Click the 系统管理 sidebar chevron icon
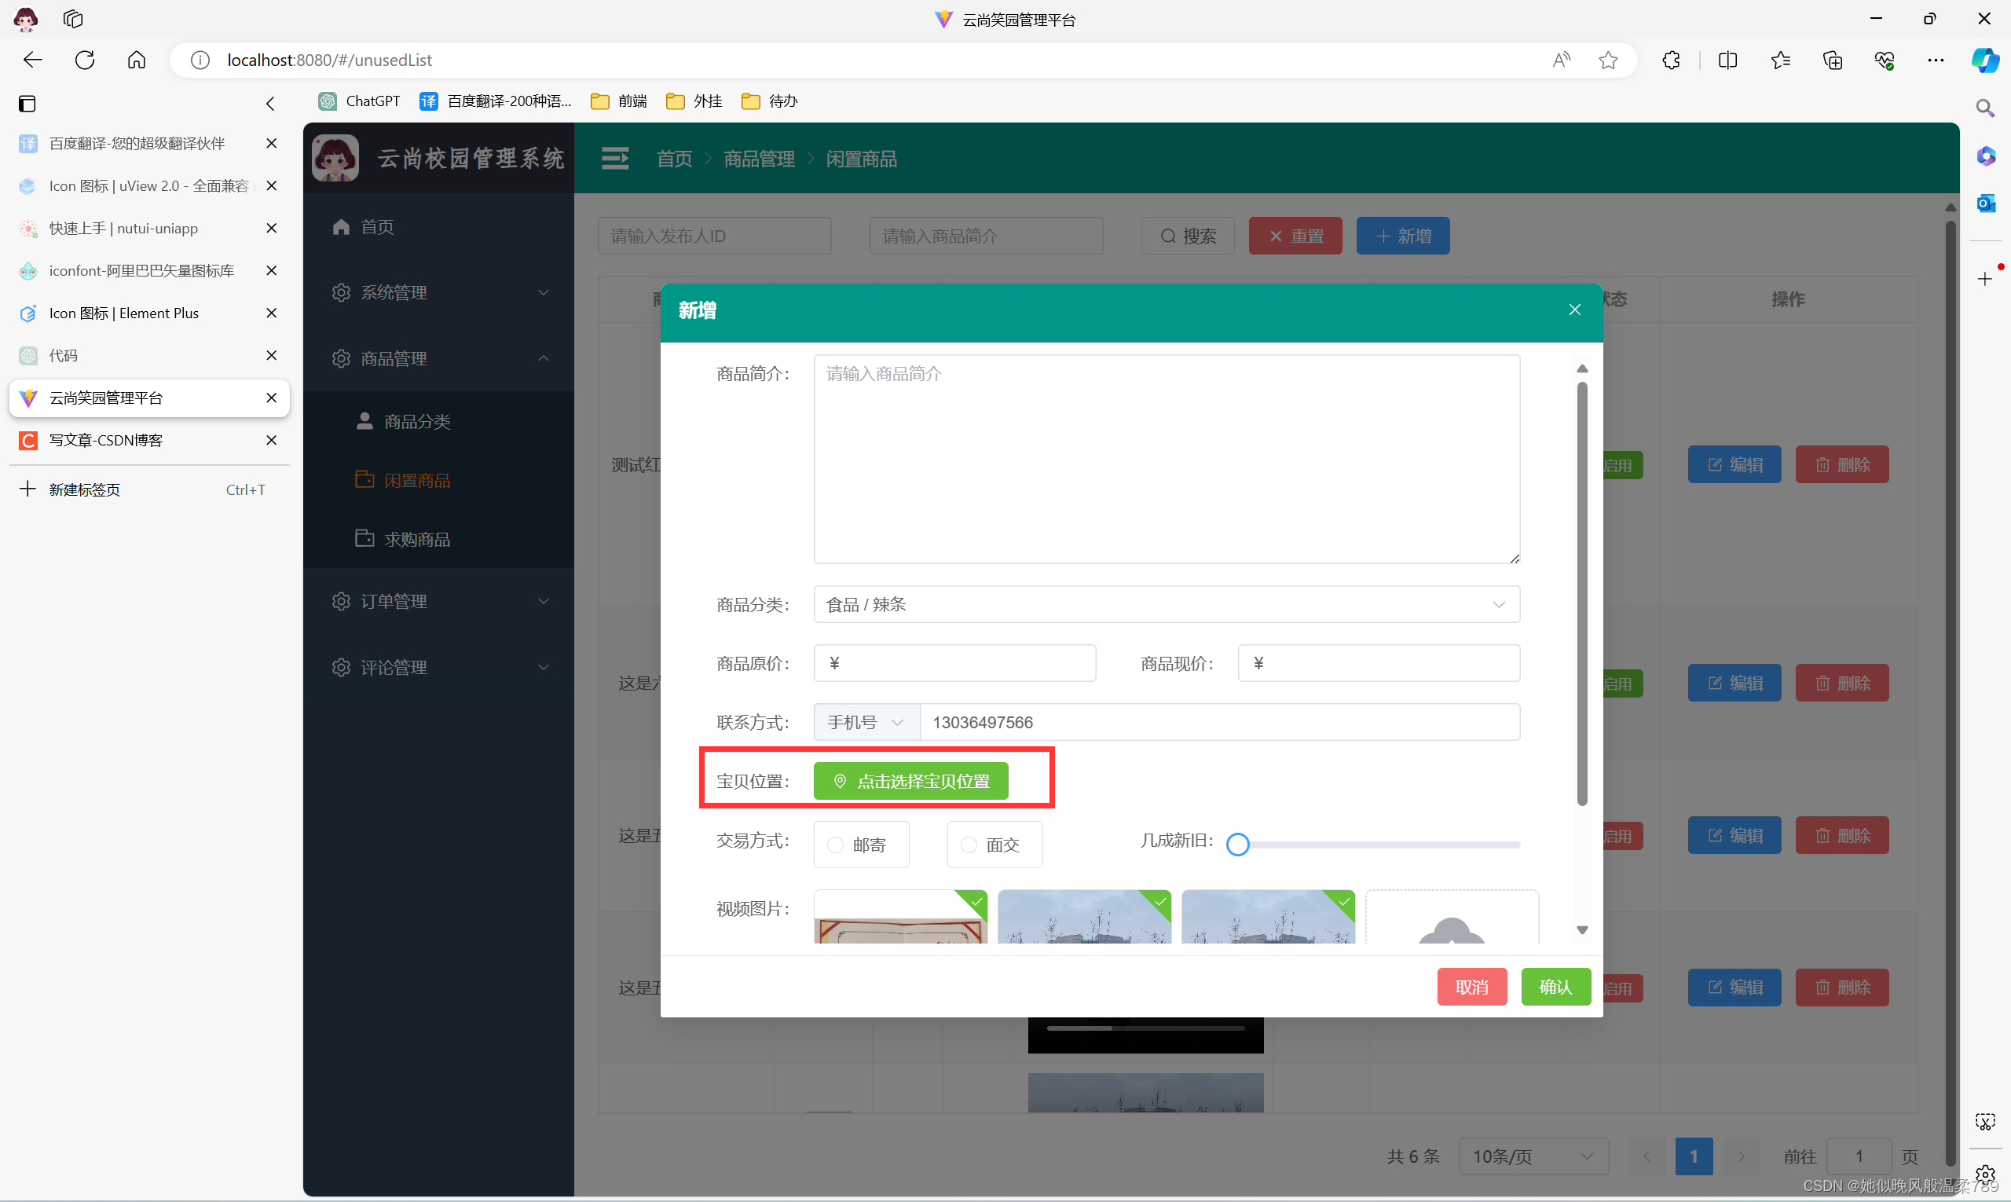 coord(545,292)
